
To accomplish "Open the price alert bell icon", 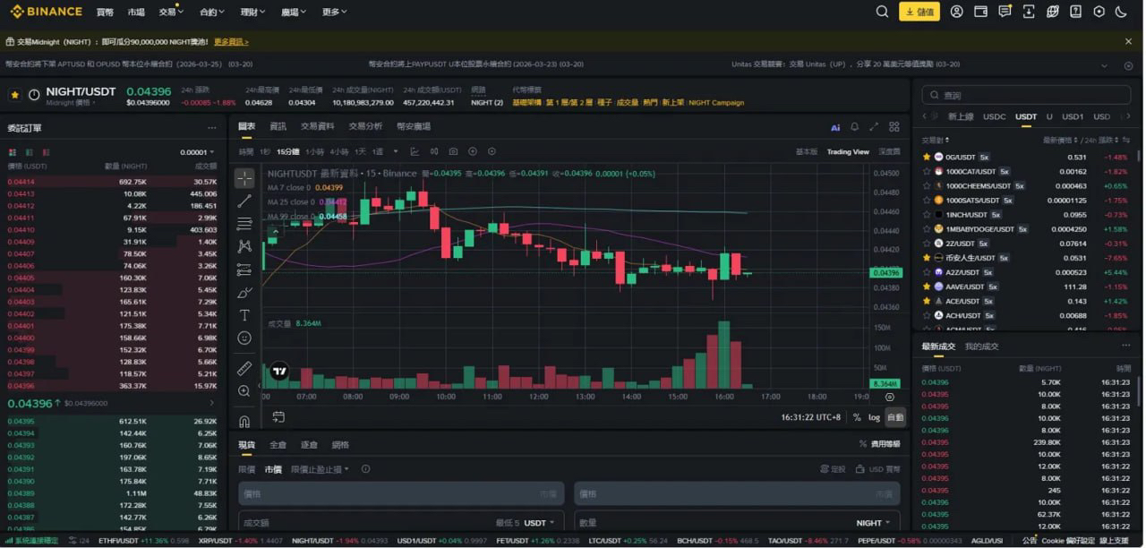I will coord(855,127).
